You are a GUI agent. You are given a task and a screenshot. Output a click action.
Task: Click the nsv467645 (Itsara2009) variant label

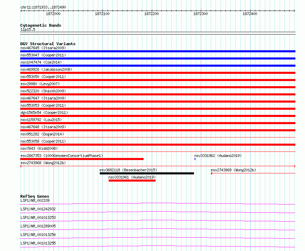(43, 48)
